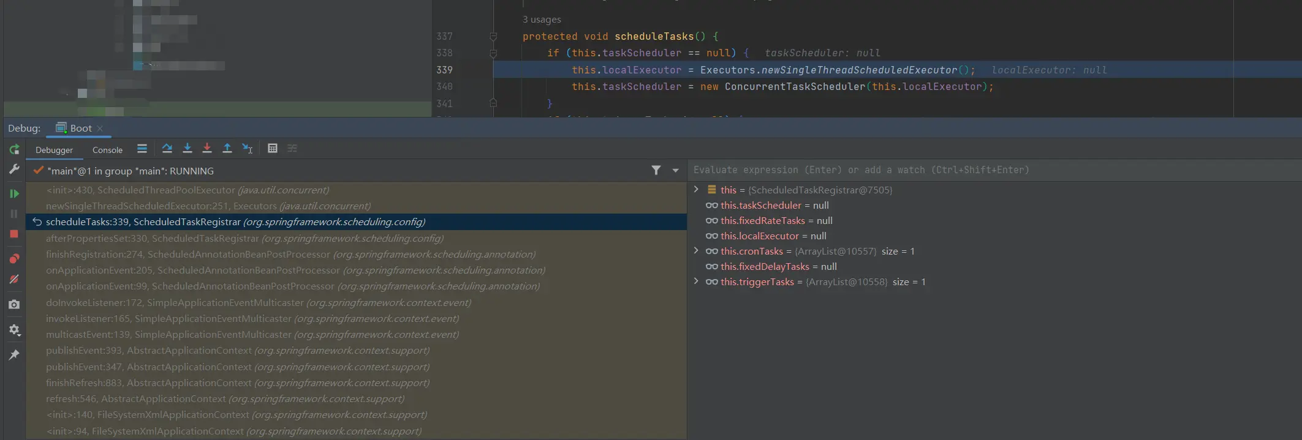Open the thread selector dropdown arrow
This screenshot has width=1302, height=440.
676,171
